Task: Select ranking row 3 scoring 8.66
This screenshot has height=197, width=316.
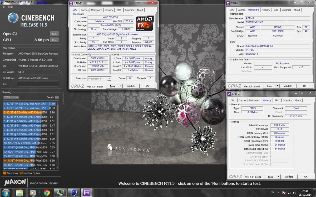Action: pyautogui.click(x=29, y=112)
